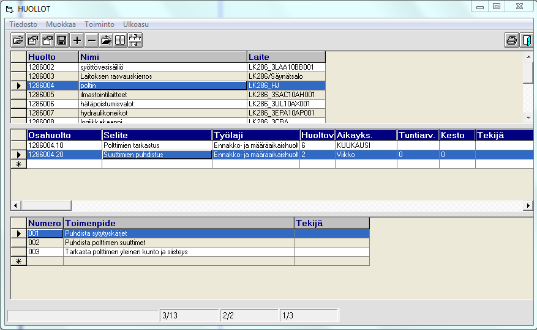Select the Numero cell 003
The height and width of the screenshot is (330, 537).
point(45,252)
